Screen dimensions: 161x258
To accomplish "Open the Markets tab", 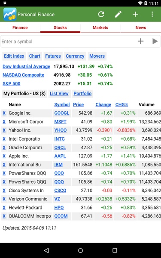I will 100,28.
